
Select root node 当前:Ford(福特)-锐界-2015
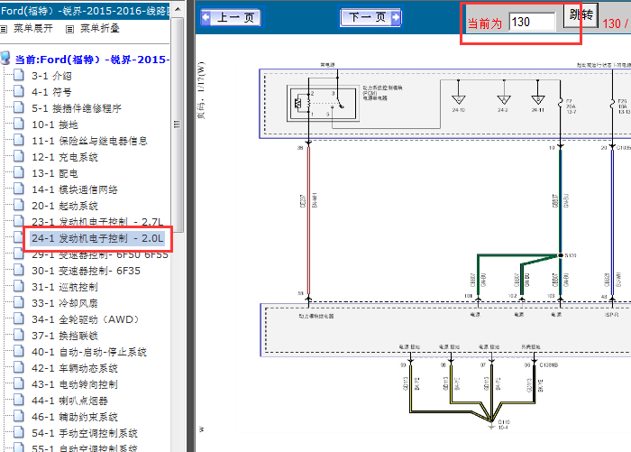(x=92, y=60)
